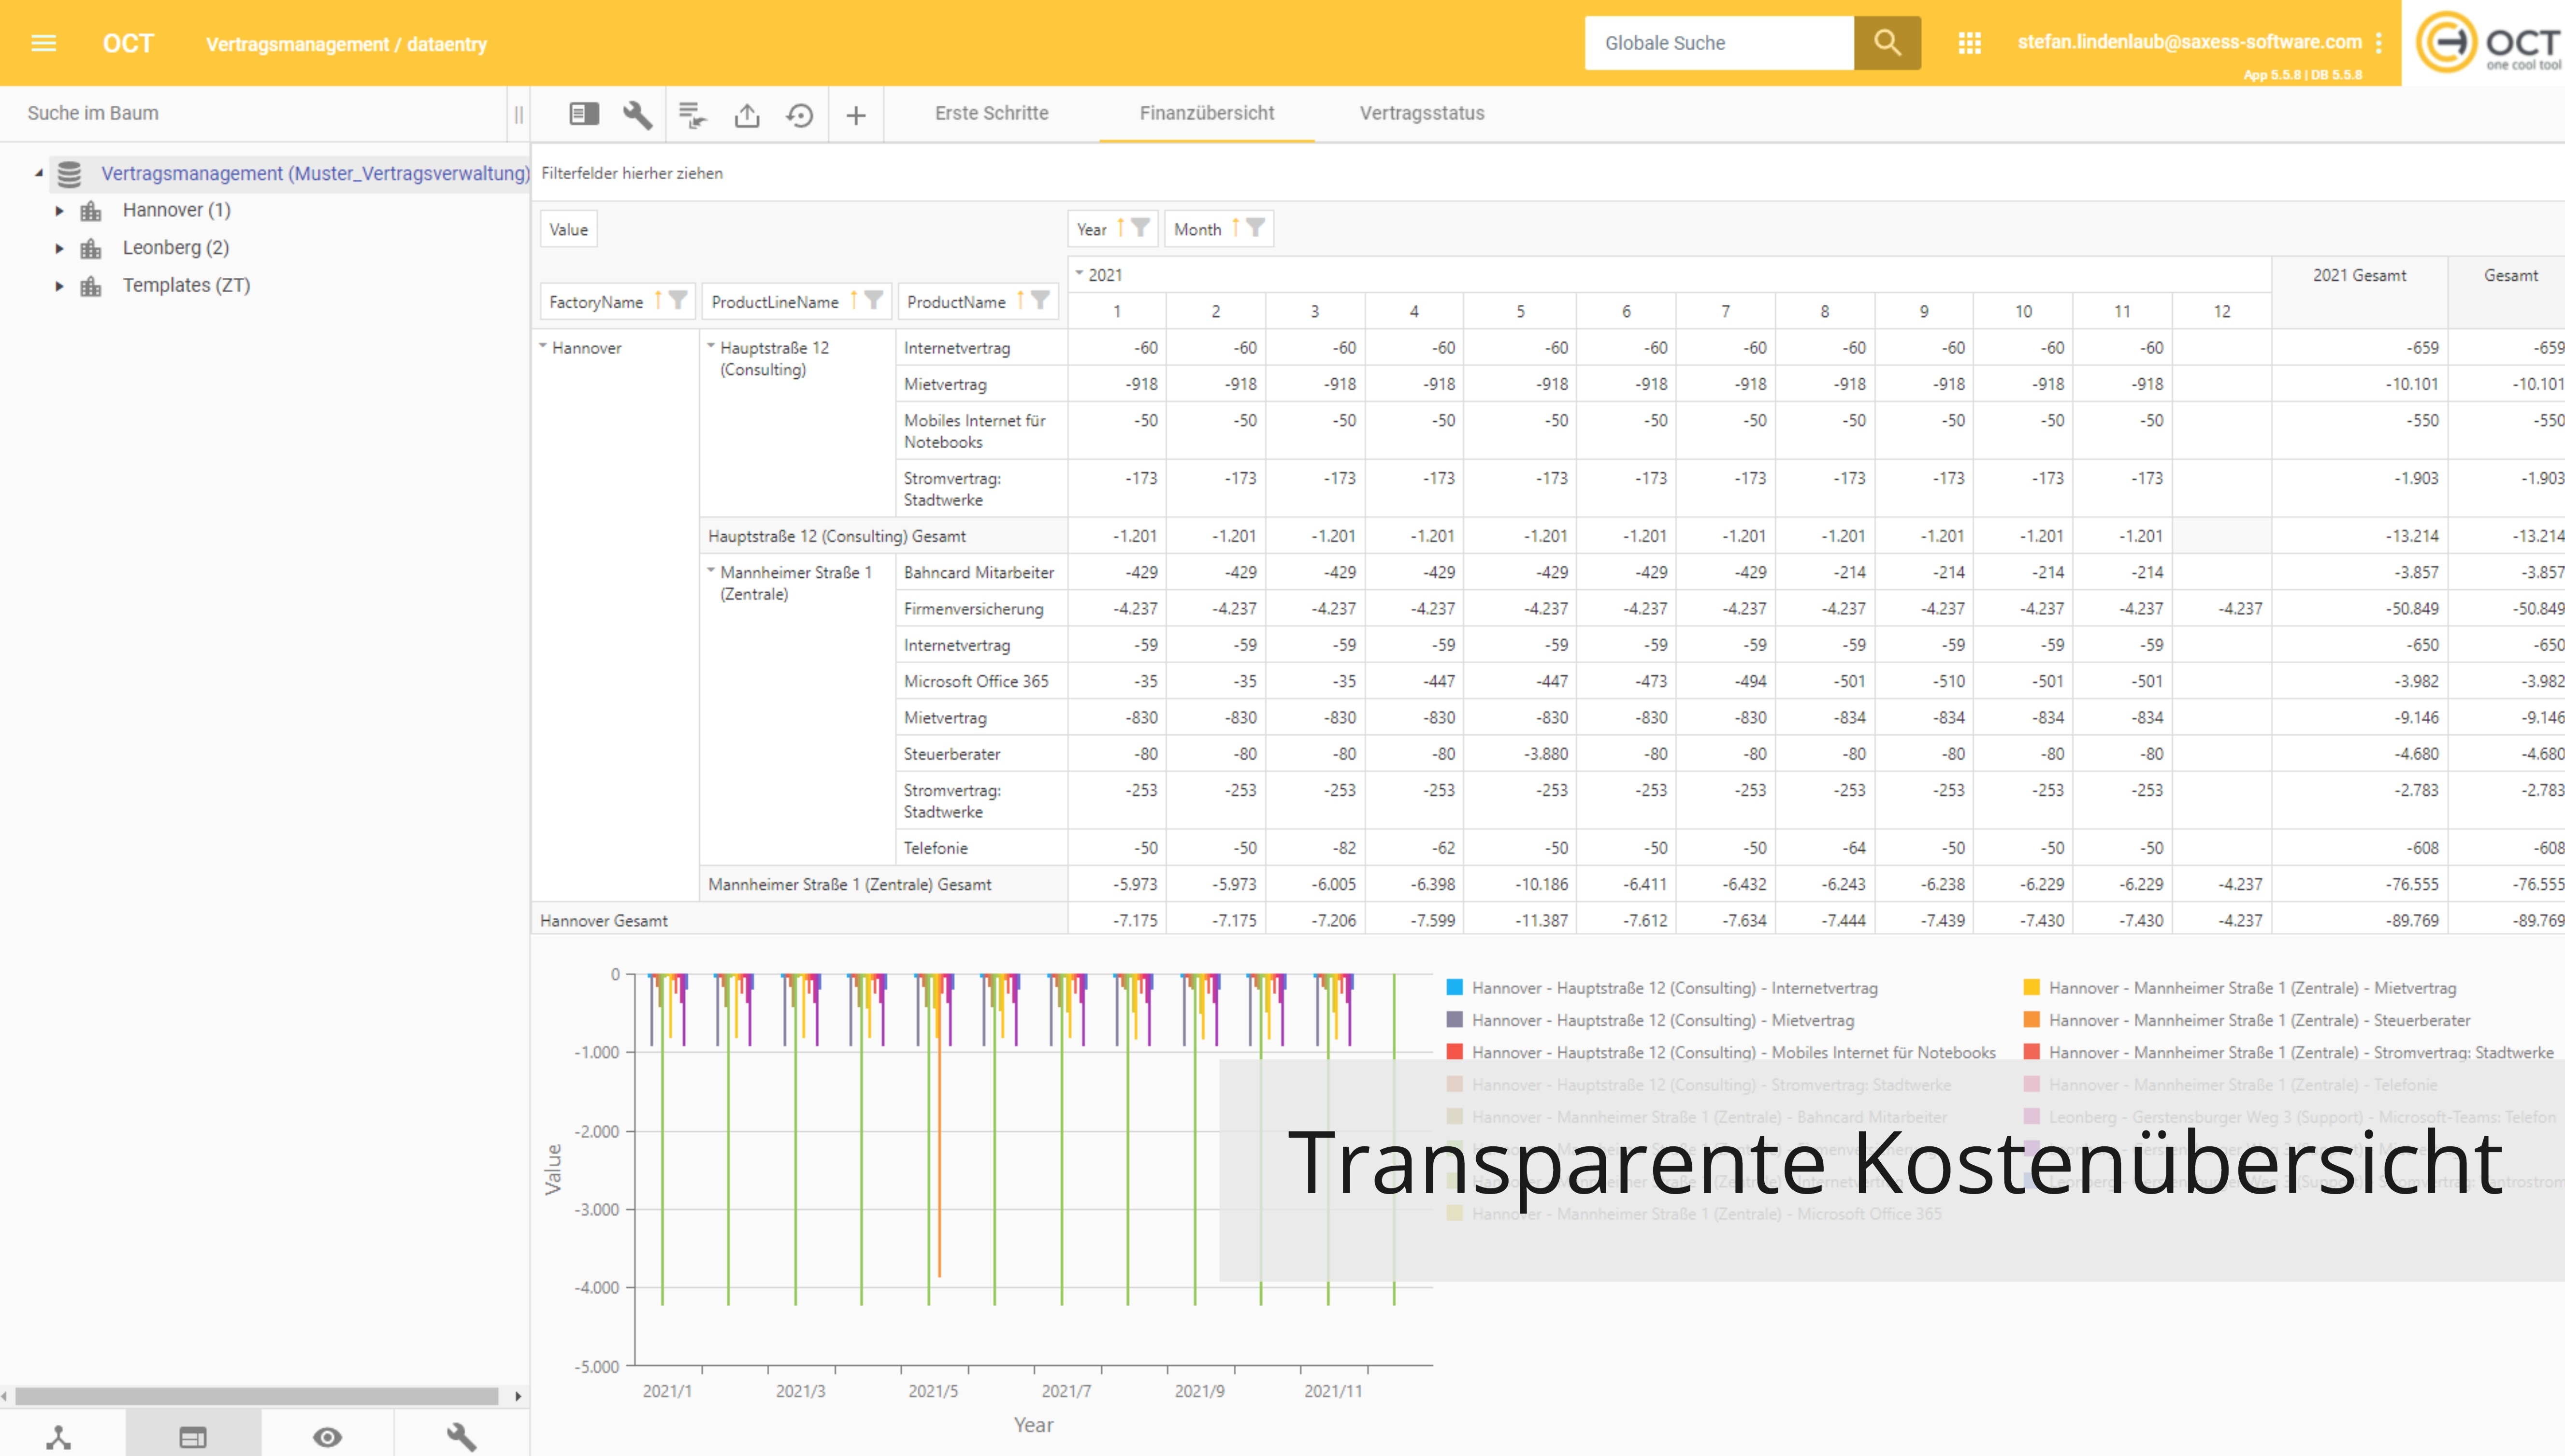Select Vertragsmanagement root tree item
This screenshot has width=2565, height=1456.
[314, 173]
